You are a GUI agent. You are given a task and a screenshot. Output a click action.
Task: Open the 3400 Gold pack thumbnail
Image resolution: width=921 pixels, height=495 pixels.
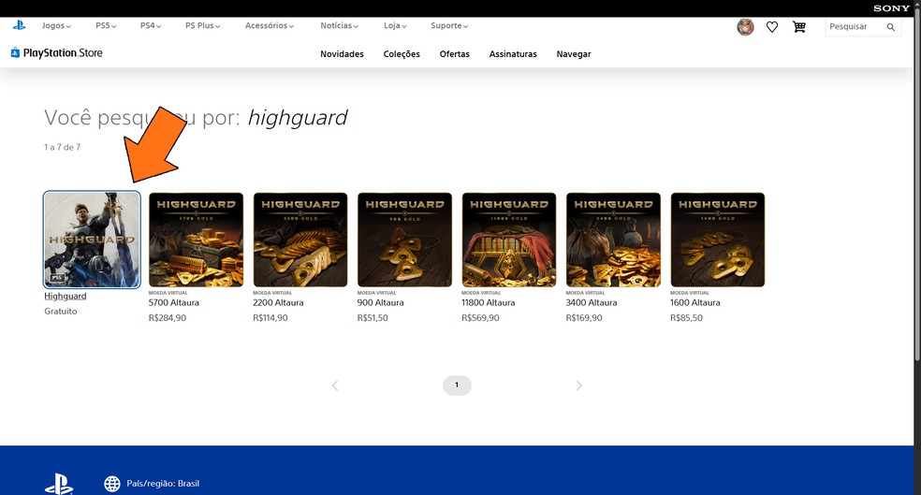(613, 240)
